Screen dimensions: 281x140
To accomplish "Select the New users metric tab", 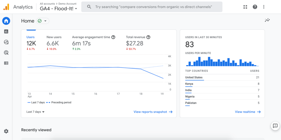I will coord(54,43).
